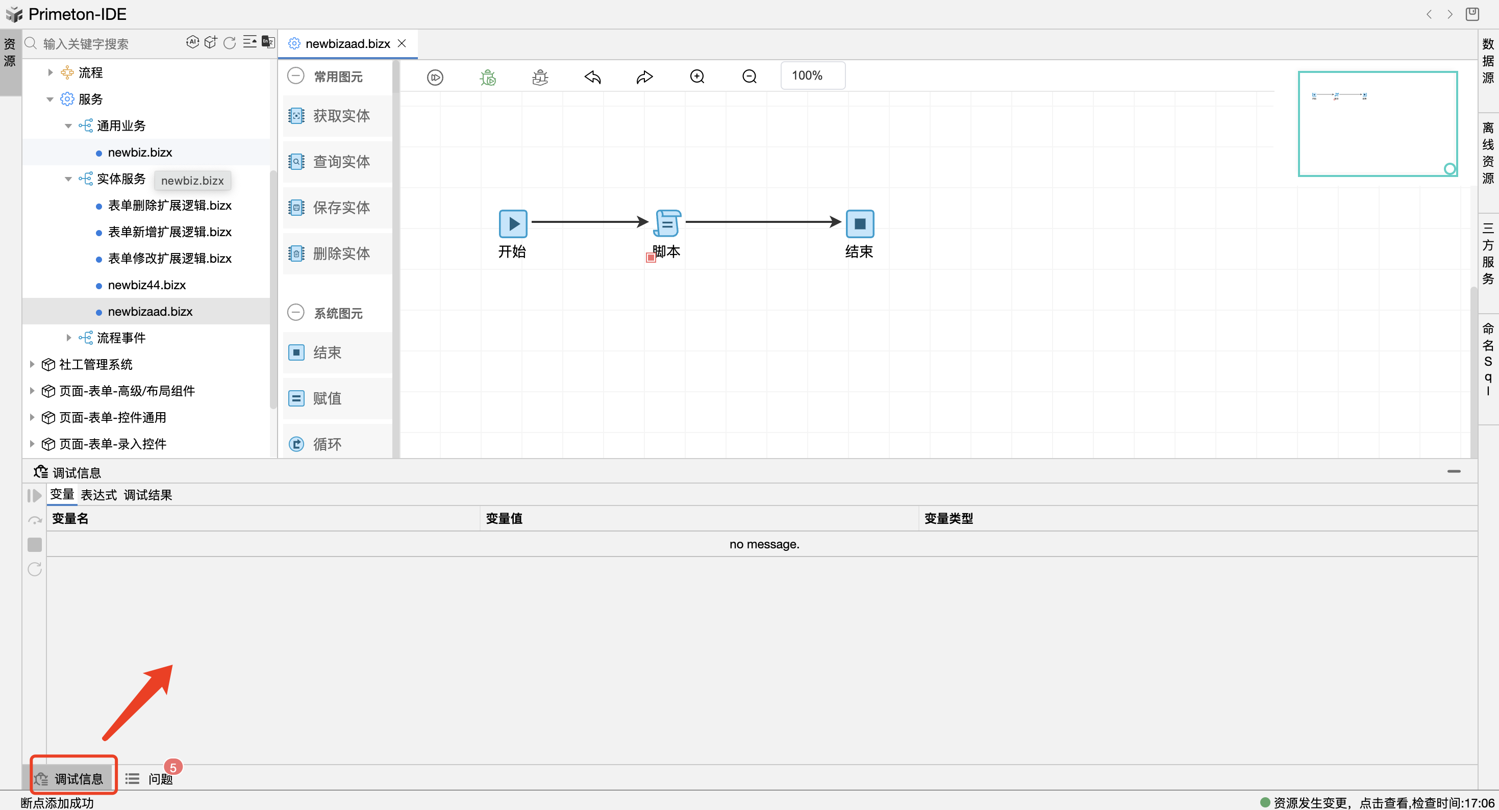Toggle the breakpoint marker on 脚本 node
Image resolution: width=1499 pixels, height=810 pixels.
coord(651,258)
